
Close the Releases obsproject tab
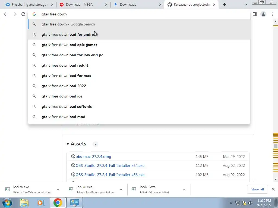coord(214,5)
